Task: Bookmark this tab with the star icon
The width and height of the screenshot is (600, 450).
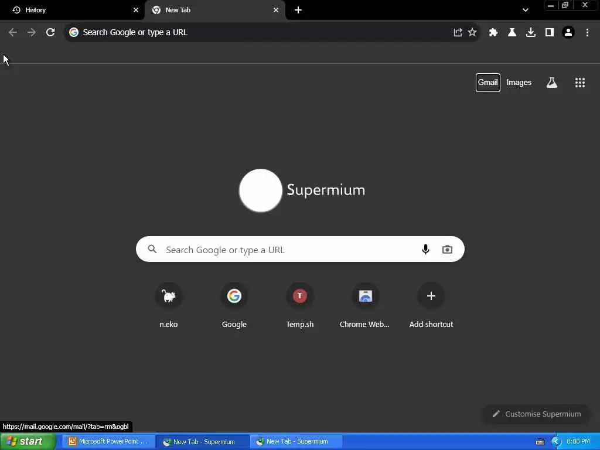Action: [472, 32]
